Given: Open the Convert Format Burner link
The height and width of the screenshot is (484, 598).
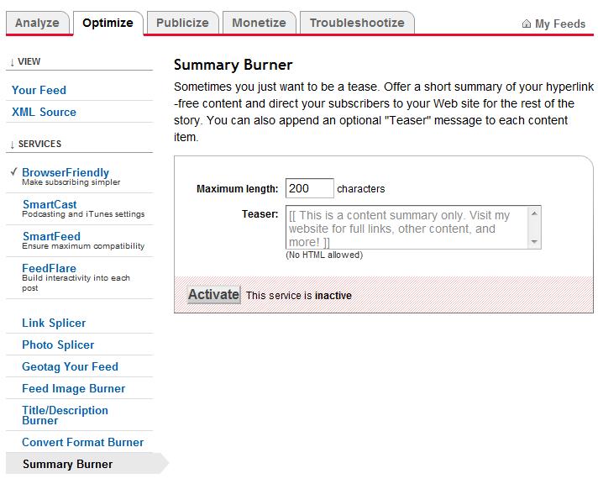Looking at the screenshot, I should (82, 442).
